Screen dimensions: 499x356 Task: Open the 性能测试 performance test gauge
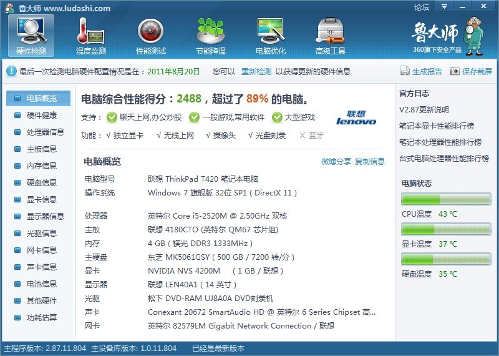point(150,35)
